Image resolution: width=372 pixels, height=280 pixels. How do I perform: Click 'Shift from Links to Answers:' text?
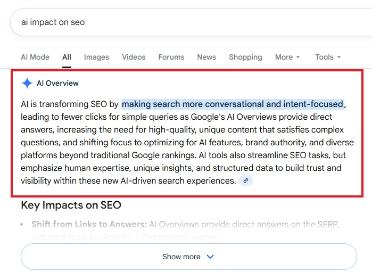click(x=89, y=224)
